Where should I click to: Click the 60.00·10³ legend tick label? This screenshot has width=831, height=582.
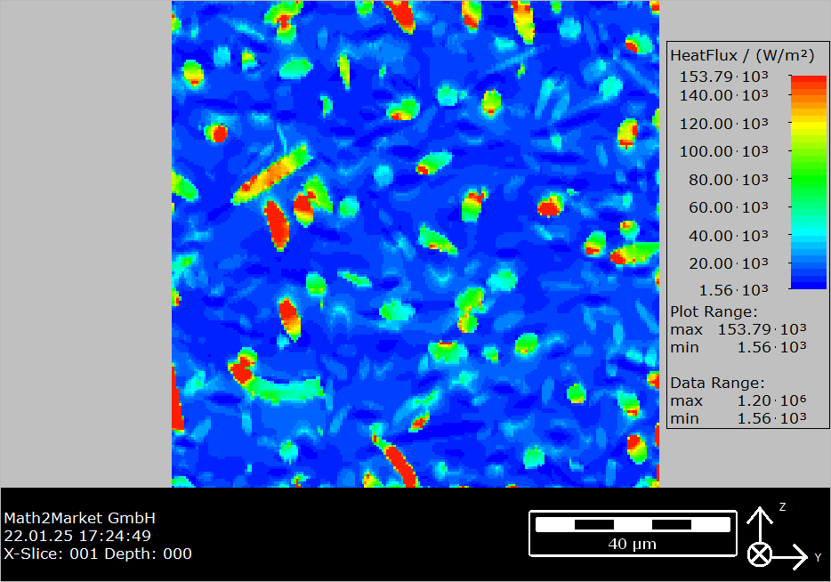click(728, 207)
